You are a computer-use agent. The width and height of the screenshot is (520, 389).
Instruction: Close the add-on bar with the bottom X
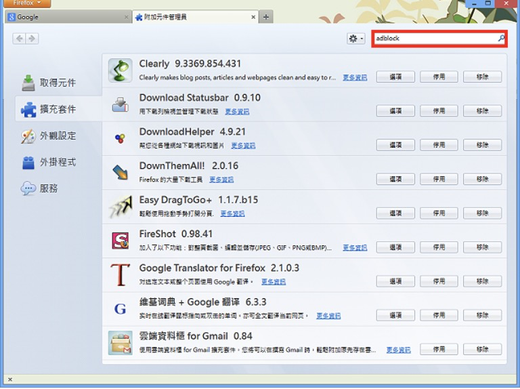click(x=10, y=380)
